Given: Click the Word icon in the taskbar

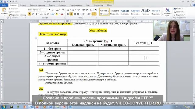Looking at the screenshot, I should click(31, 107).
